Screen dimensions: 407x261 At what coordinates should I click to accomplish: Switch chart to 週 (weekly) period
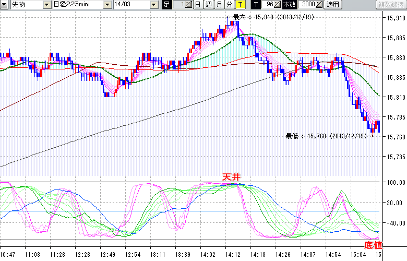point(208,5)
